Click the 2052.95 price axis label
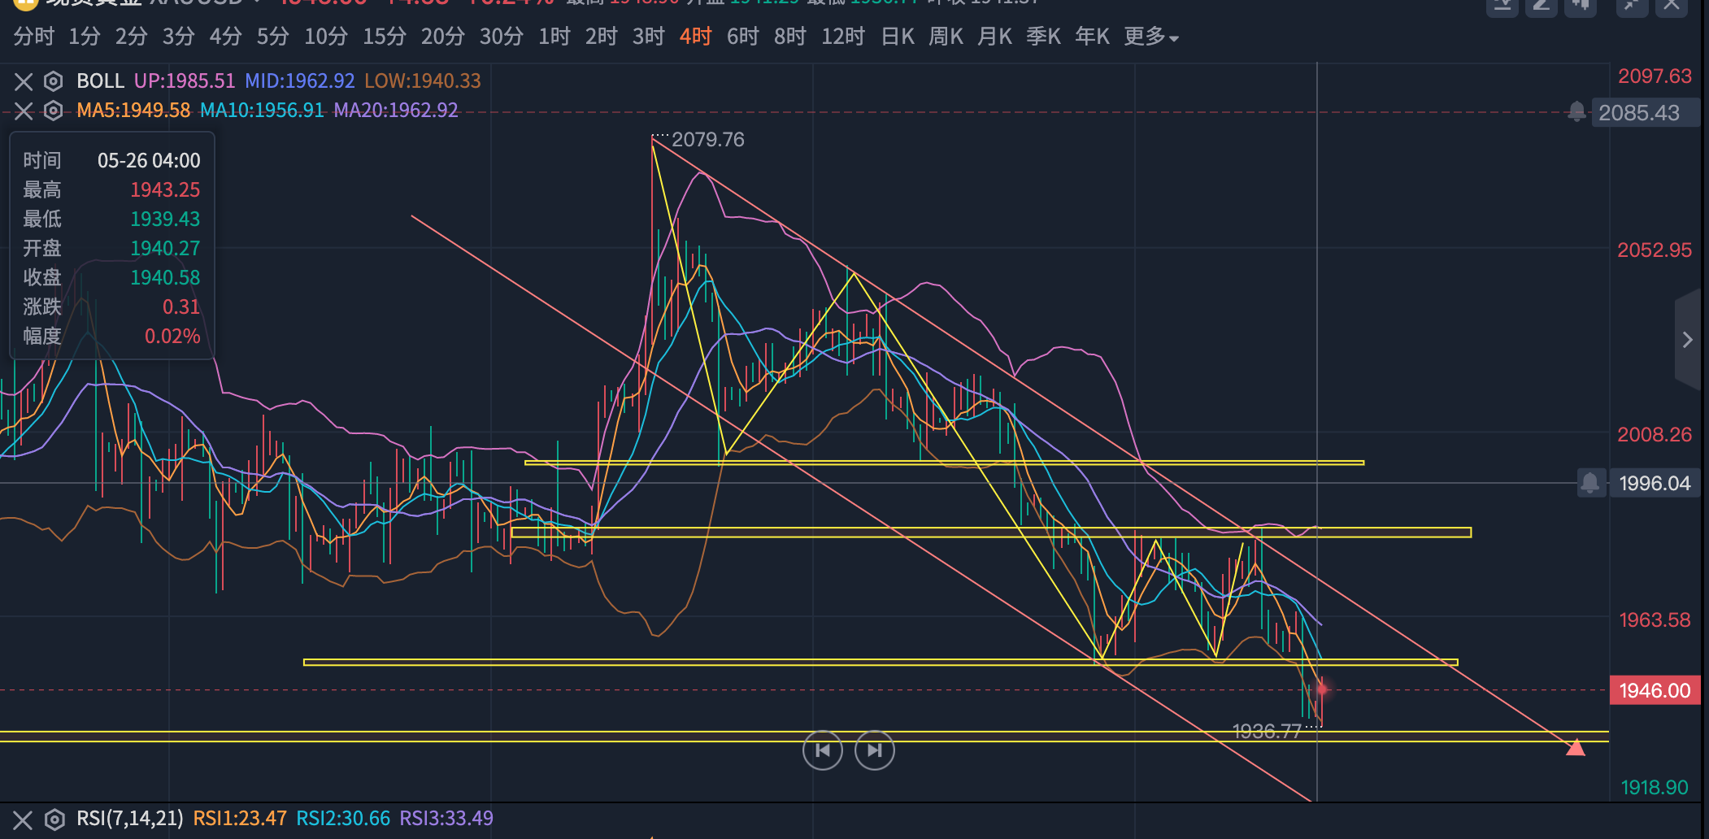The width and height of the screenshot is (1709, 839). tap(1655, 250)
